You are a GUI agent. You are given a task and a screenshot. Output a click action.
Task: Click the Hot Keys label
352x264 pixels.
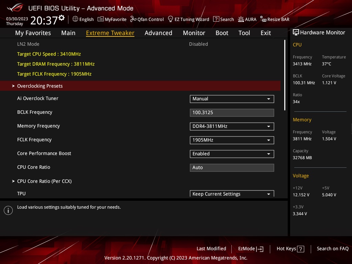click(x=286, y=249)
